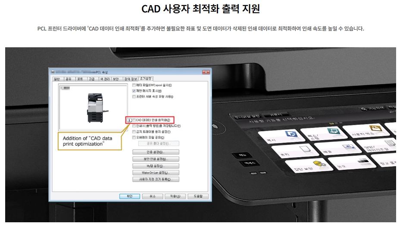Tap the 농도 (Density) tile on printer panel
Image resolution: width=400 pixels, height=227 pixels.
click(351, 163)
